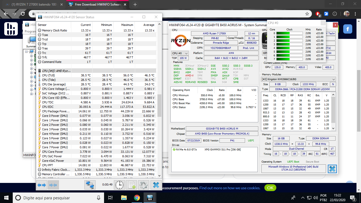Click the Chrome reload page icon
Viewport: 361px width, 203px height.
[x=23, y=14]
